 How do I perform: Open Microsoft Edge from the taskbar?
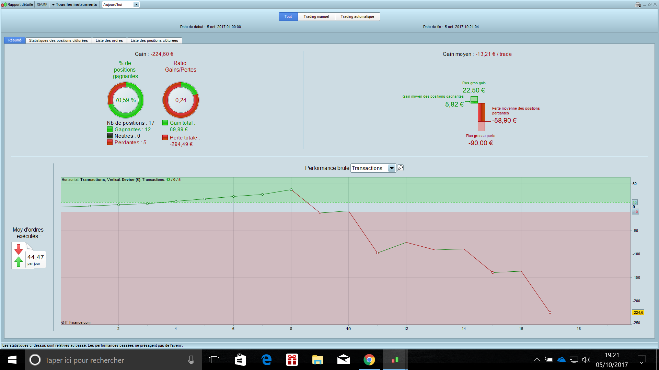(x=266, y=360)
